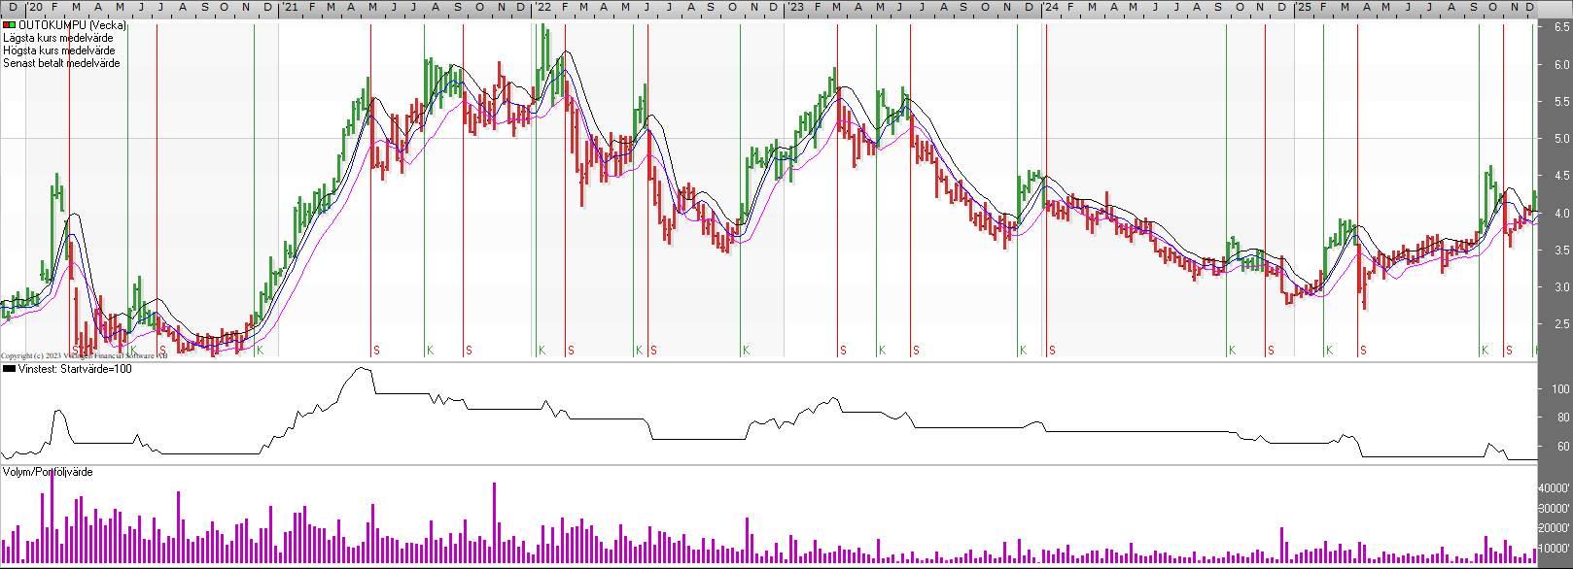The height and width of the screenshot is (569, 1573).
Task: Select the '24 year marker on timeline
Action: tap(1051, 8)
